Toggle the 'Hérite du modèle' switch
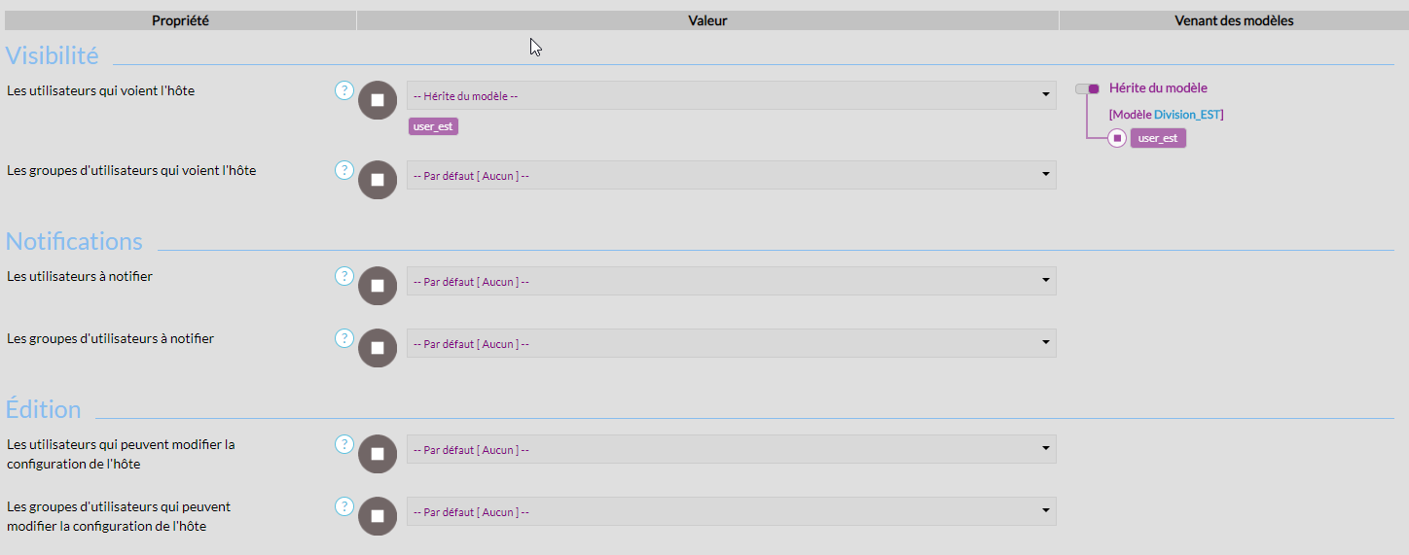This screenshot has width=1409, height=555. 1087,88
